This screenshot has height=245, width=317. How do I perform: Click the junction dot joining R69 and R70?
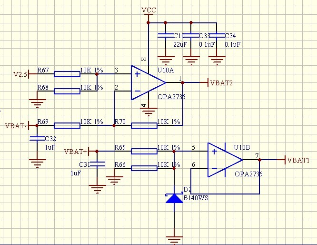click(x=114, y=125)
